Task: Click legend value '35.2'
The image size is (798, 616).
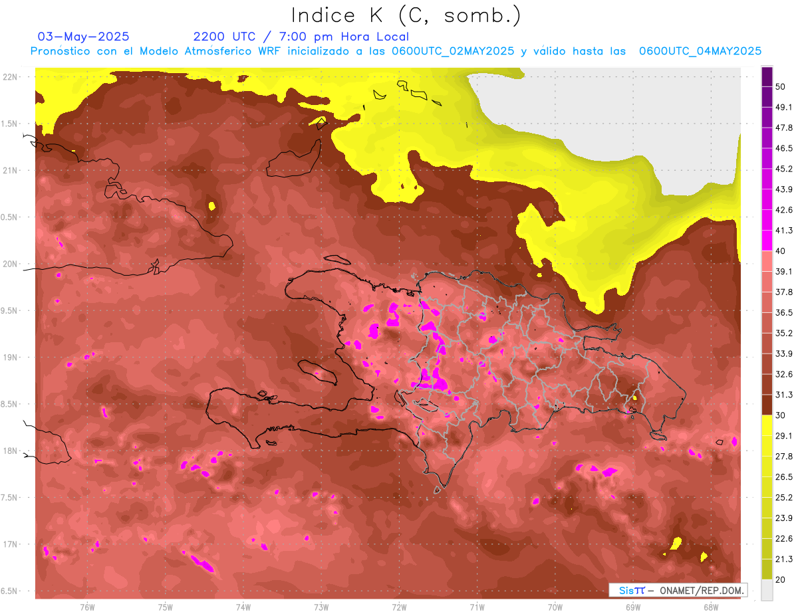Action: click(x=784, y=333)
